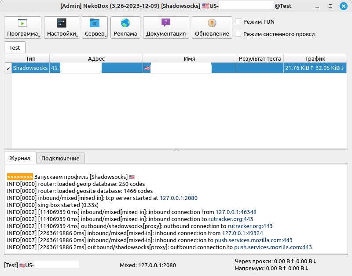
Task: Expand the Сервер dropdown arrow
Action: pyautogui.click(x=106, y=35)
